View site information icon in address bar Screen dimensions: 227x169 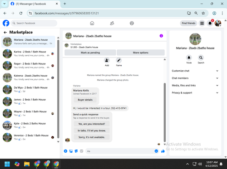[x=30, y=13]
